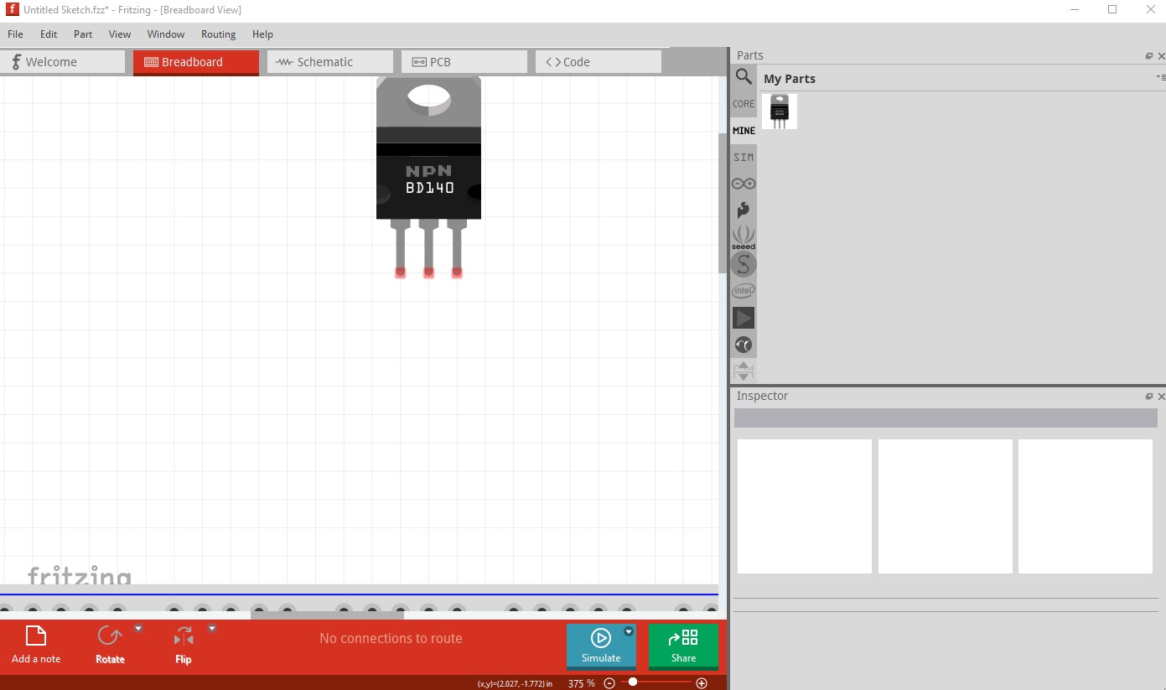Open the Intel parts bin
Screen dimensions: 1166x690
(744, 291)
